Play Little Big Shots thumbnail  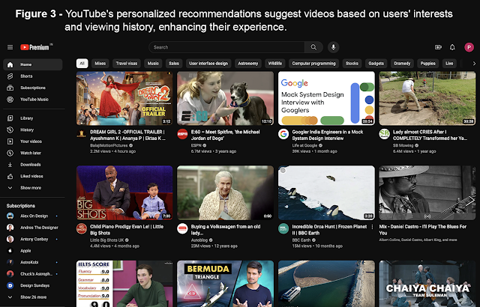coord(124,192)
